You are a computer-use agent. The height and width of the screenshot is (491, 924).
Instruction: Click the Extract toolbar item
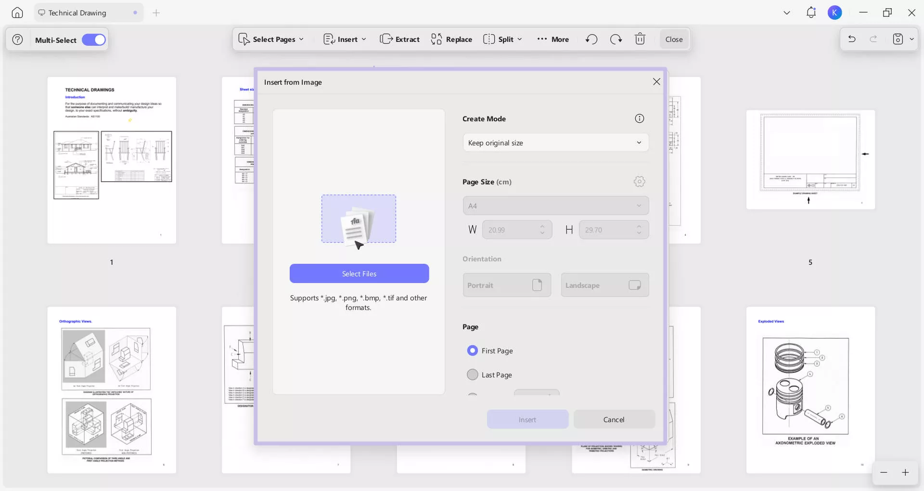pyautogui.click(x=399, y=39)
